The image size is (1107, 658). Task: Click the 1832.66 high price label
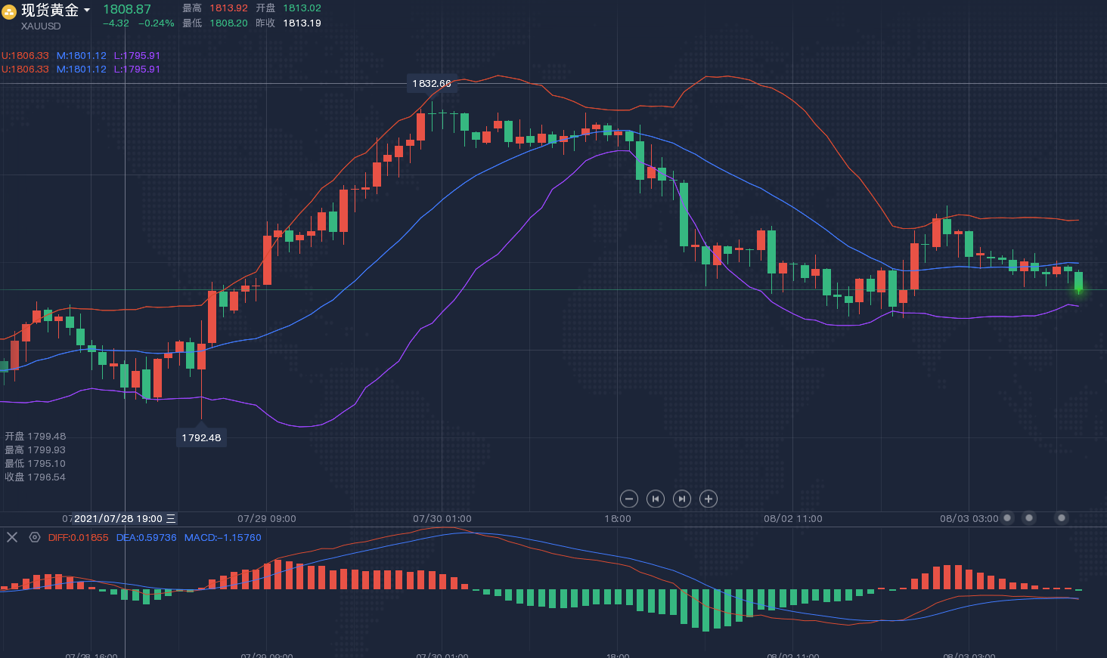(432, 84)
